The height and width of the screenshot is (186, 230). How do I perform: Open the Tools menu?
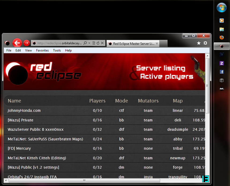click(57, 50)
